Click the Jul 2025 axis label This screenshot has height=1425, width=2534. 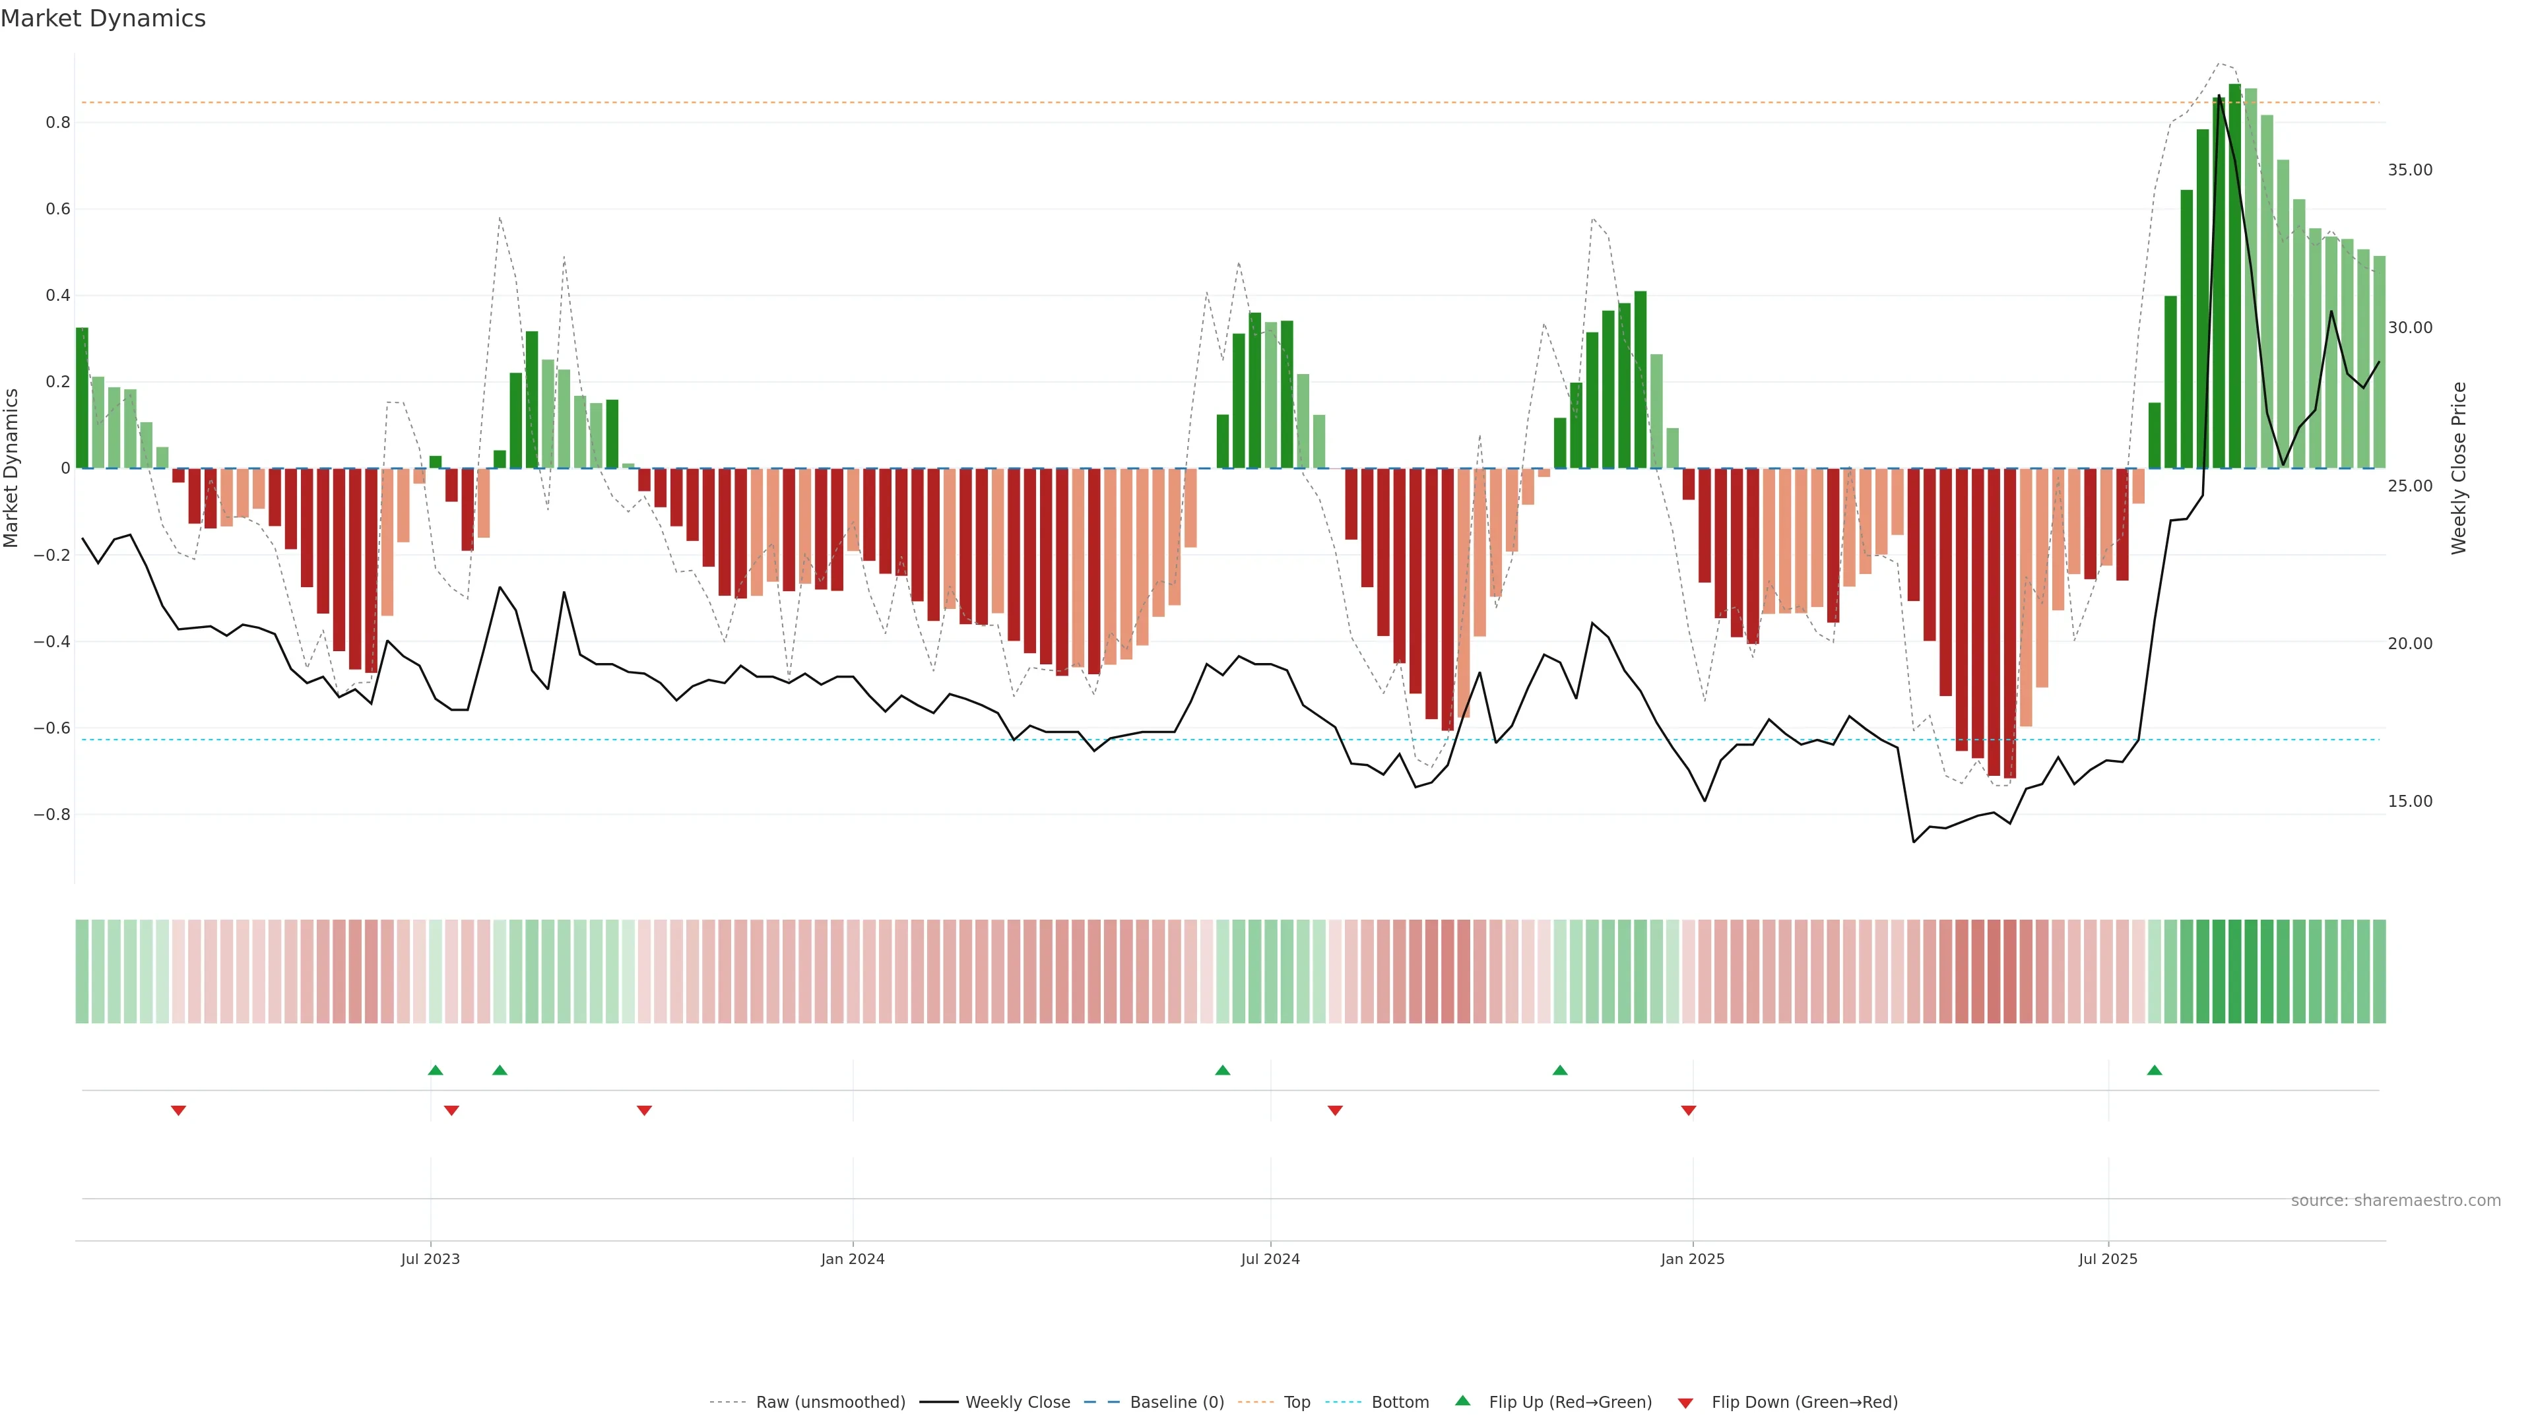tap(2107, 1259)
